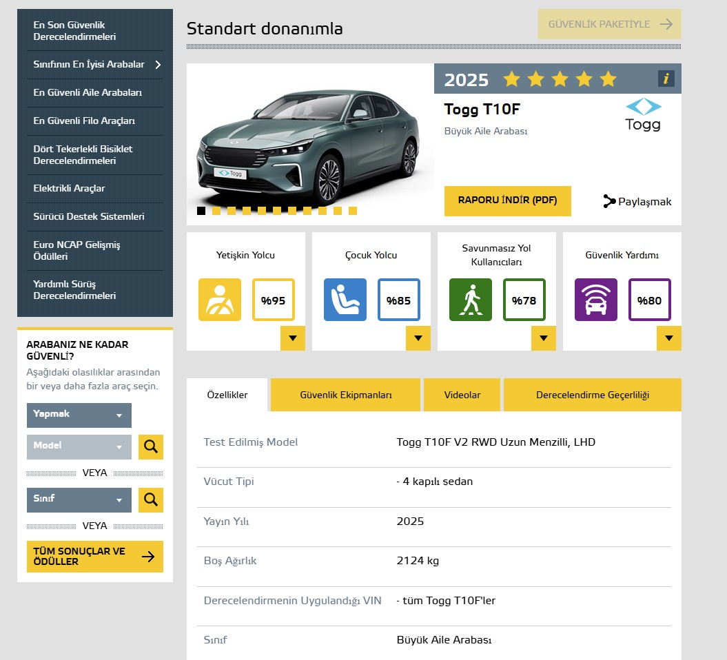Click the Togg brand logo
727x660 pixels.
(x=643, y=114)
